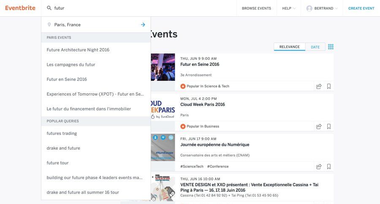
Task: Click the Popular In Science & Tech badge
Action: pos(183,86)
